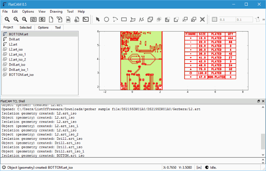Click the Polygon Intersection icon

[x=159, y=19]
